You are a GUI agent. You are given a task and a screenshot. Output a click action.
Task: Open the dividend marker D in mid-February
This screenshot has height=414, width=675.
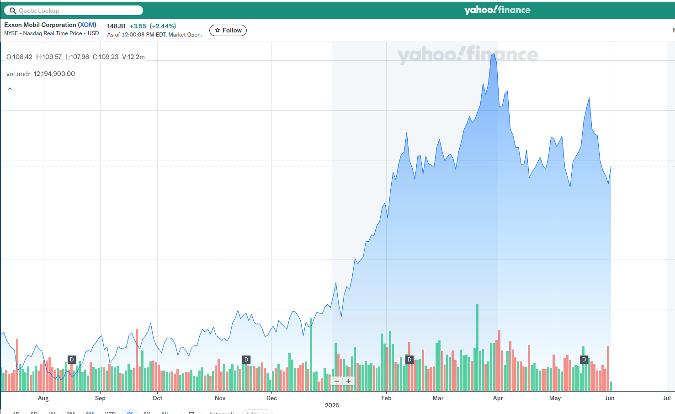point(409,360)
